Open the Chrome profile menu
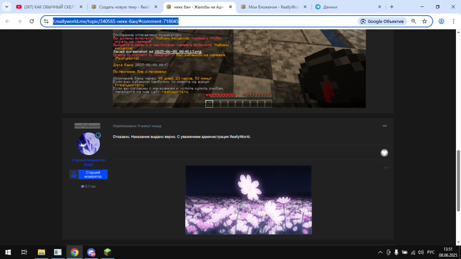The width and height of the screenshot is (461, 259). [x=441, y=21]
